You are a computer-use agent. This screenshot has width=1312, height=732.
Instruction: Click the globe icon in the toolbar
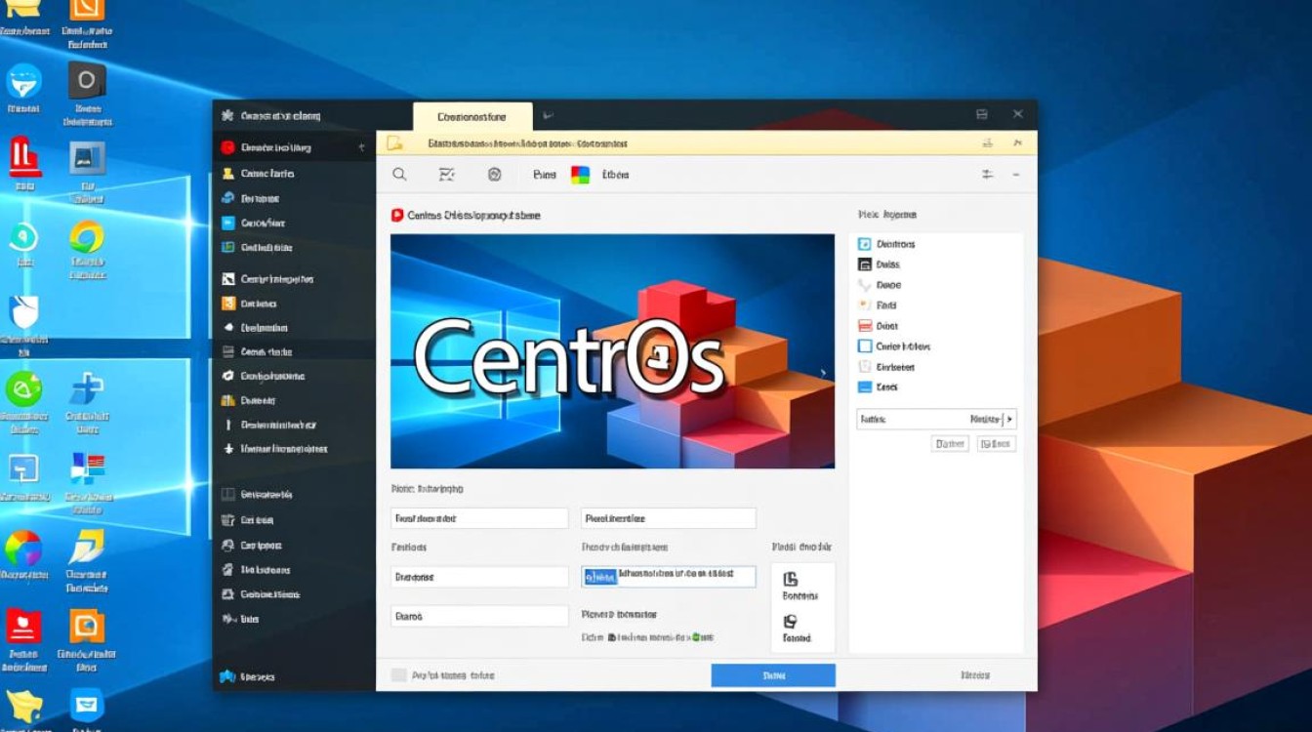(x=495, y=175)
